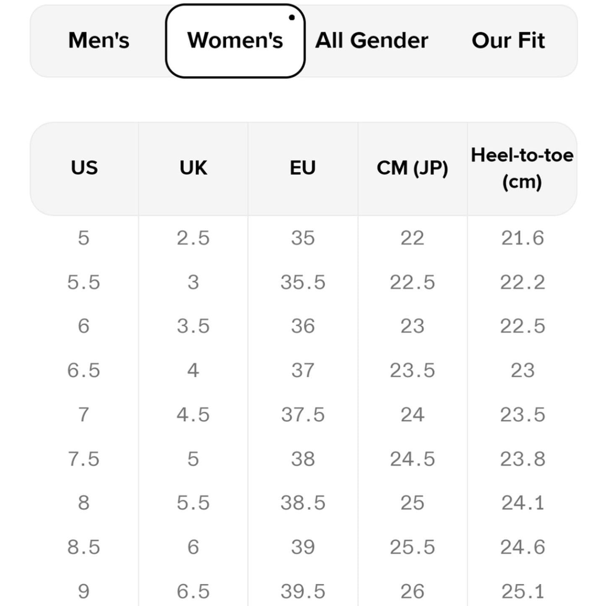
Task: Open the Our Fit tab
Action: coord(508,41)
